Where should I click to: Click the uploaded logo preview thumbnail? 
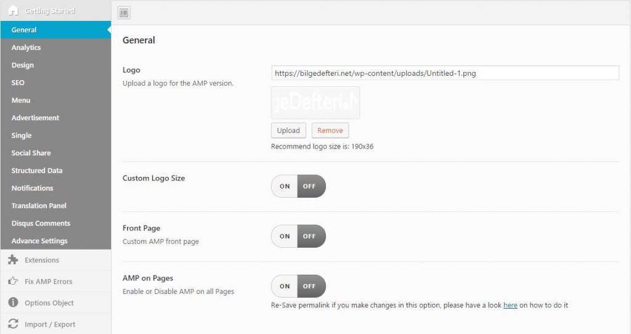[315, 102]
